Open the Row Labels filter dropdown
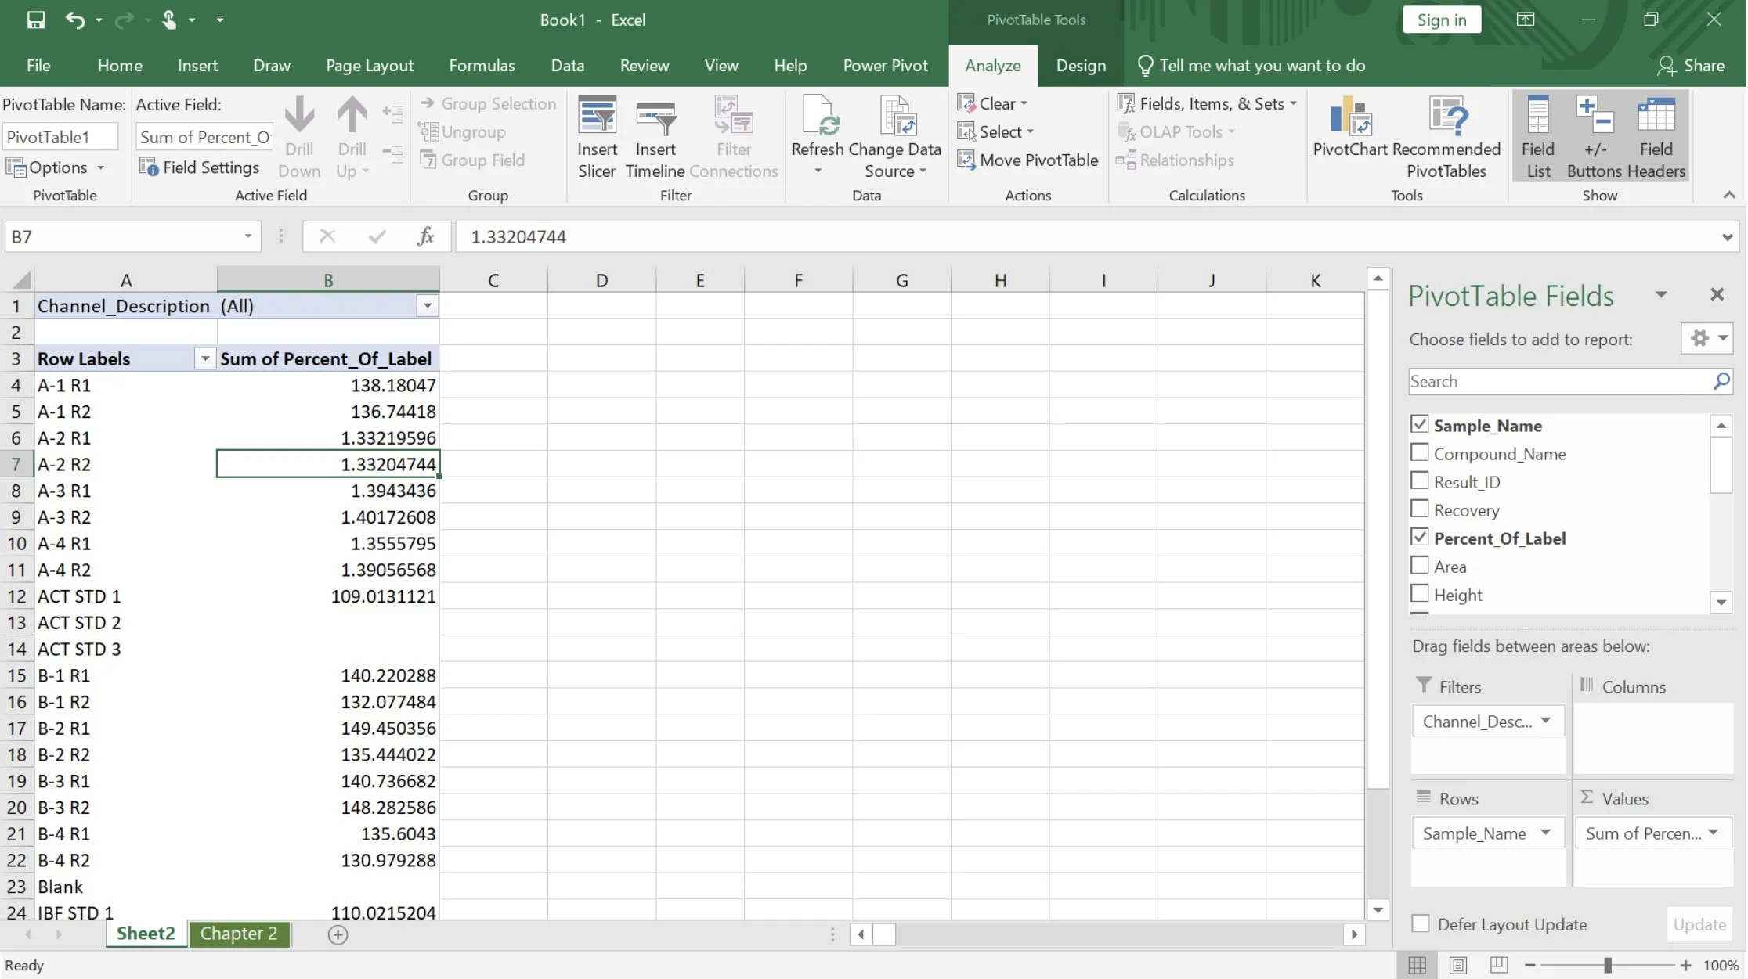1748x979 pixels. point(204,358)
